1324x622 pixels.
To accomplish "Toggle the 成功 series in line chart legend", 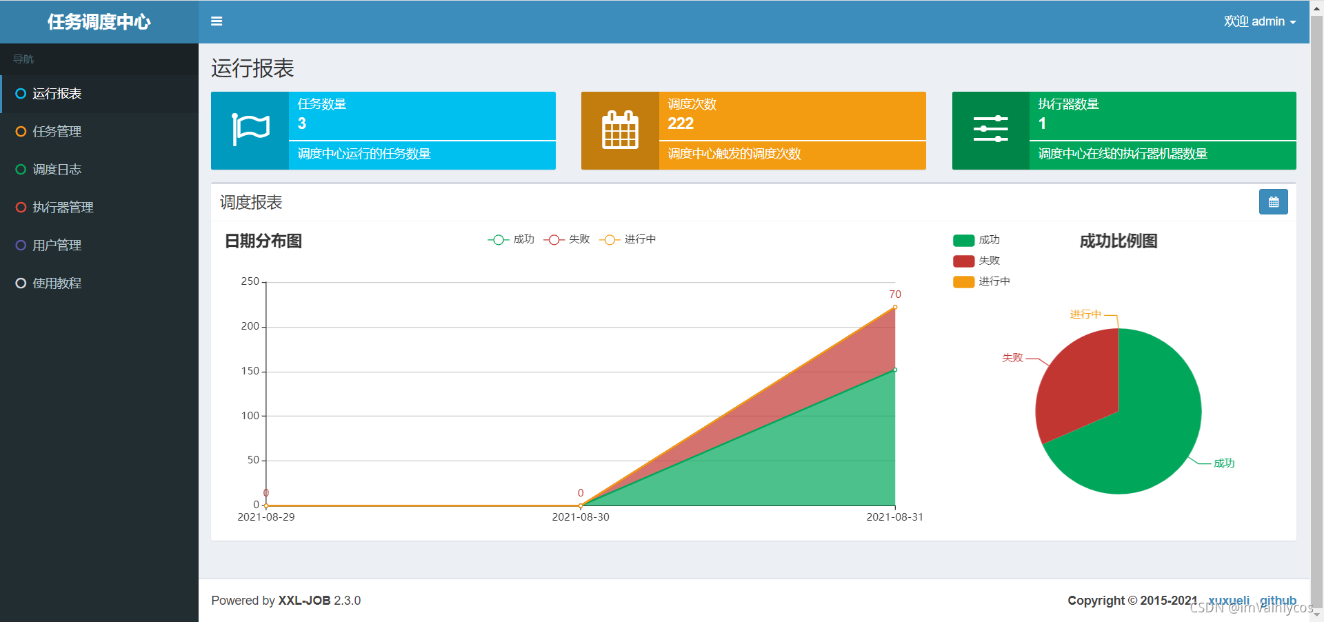I will pos(511,239).
